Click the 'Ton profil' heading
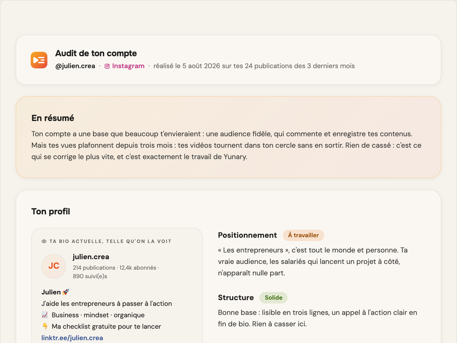Viewport: 457px width, 343px height. pyautogui.click(x=51, y=212)
